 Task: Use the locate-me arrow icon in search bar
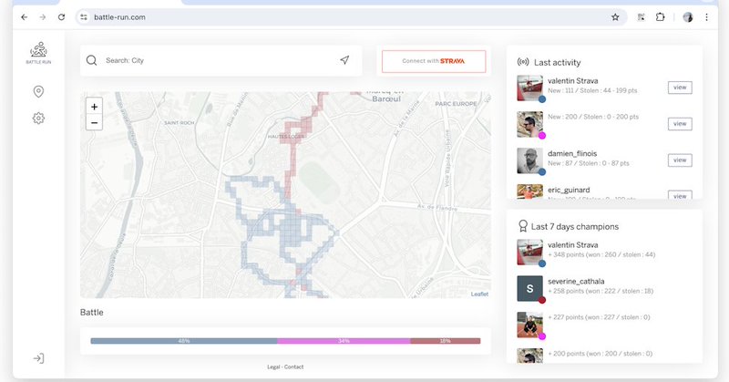coord(344,60)
